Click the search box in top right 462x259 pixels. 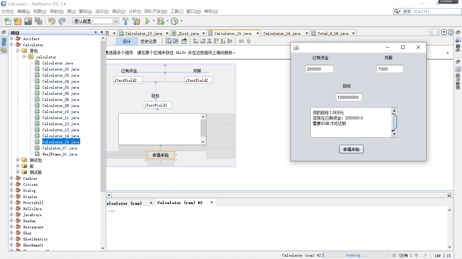tap(427, 11)
